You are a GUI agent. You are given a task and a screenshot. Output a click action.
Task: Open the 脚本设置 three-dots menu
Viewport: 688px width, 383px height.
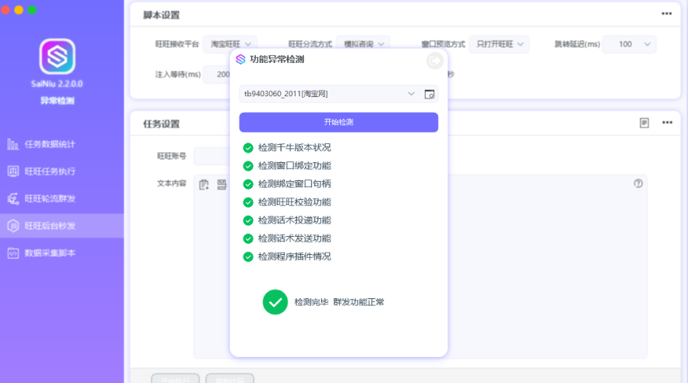pos(666,14)
